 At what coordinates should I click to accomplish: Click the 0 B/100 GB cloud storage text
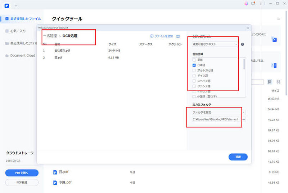click(13, 161)
